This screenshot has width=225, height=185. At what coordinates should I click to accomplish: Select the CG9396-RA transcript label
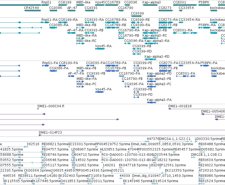tap(134, 41)
